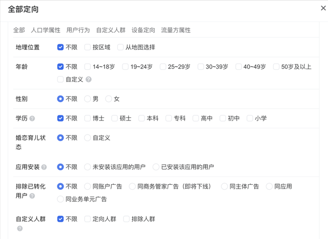Check 自定义 age option
Screen dimensions: 328x239
point(60,79)
